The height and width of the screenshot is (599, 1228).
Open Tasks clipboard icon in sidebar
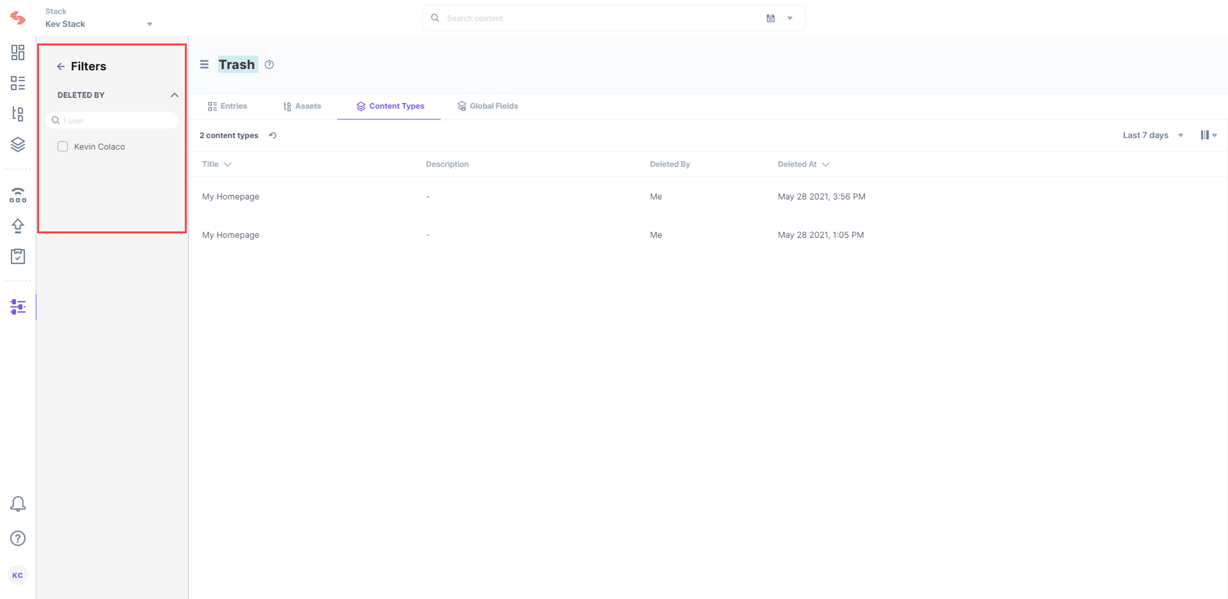(18, 256)
